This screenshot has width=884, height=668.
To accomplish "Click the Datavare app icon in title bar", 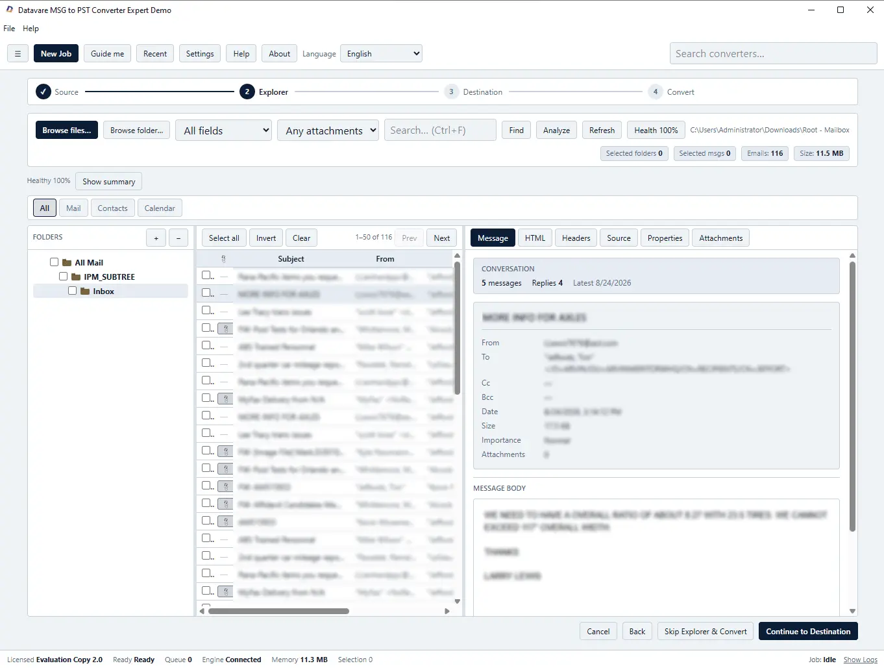I will [9, 10].
